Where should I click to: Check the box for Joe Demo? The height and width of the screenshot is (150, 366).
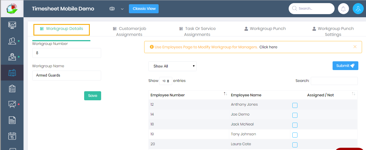coord(295,115)
